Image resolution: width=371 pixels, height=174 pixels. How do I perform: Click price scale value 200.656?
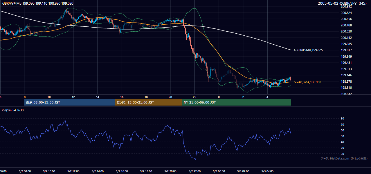click(346, 19)
